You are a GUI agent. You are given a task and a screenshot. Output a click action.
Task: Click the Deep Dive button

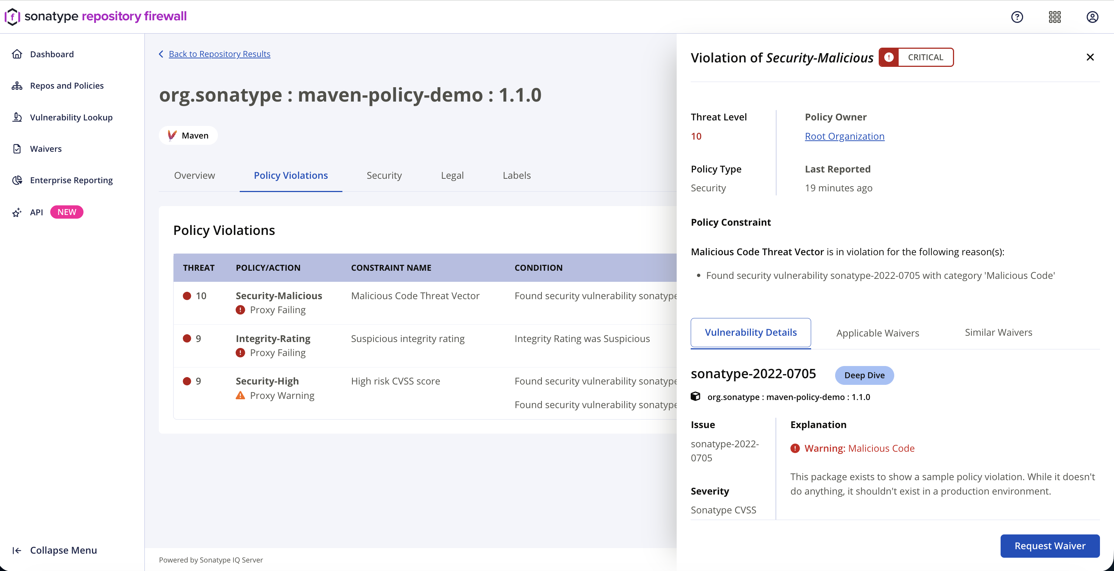pos(864,376)
